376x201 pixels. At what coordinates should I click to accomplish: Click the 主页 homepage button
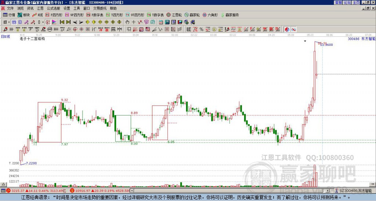[x=356, y=3]
